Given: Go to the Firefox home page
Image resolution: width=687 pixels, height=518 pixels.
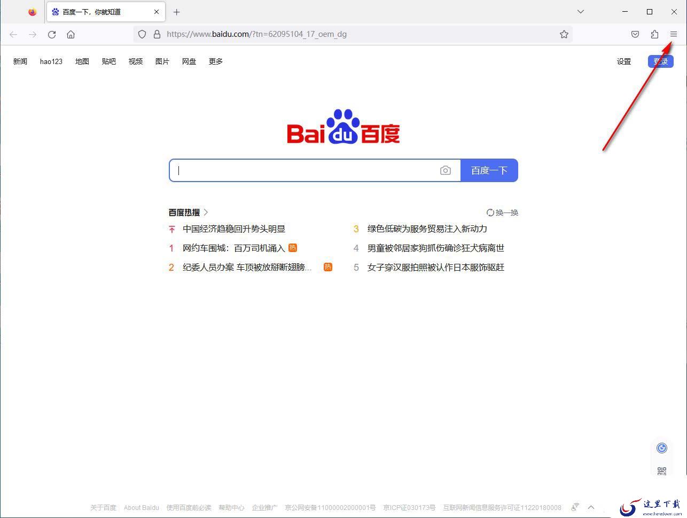Looking at the screenshot, I should click(71, 34).
